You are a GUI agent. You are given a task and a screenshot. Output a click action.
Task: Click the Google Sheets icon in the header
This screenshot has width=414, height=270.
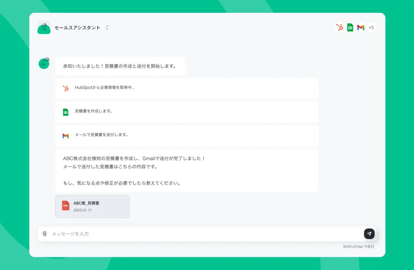coord(350,27)
